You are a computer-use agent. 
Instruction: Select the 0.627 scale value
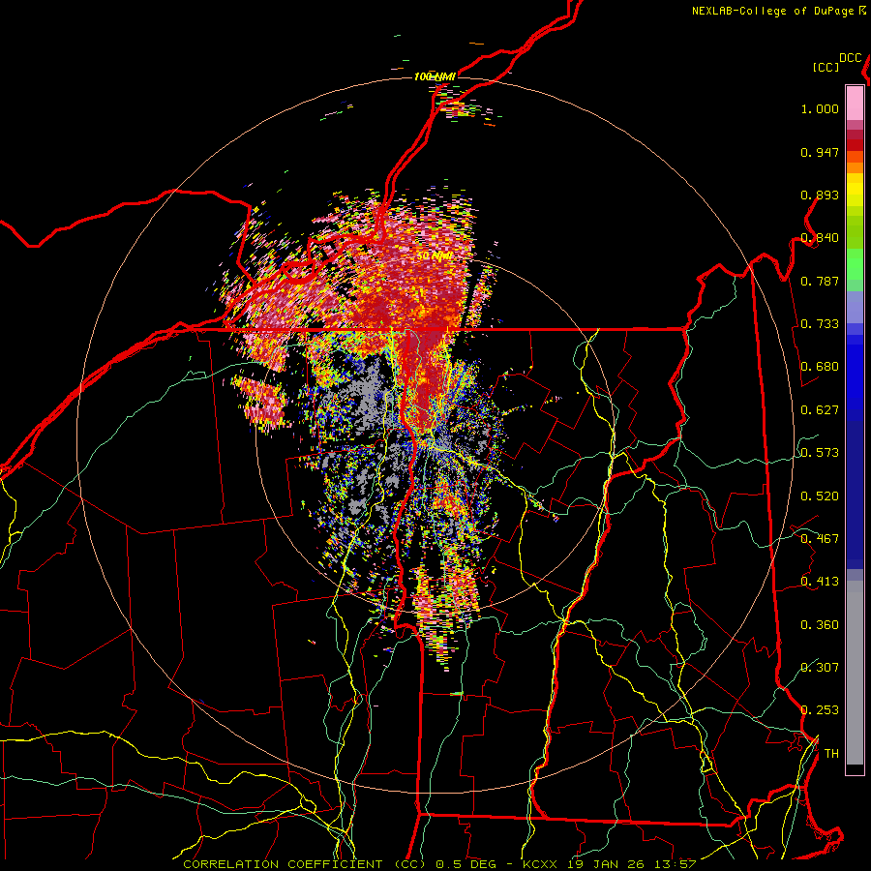tap(820, 410)
